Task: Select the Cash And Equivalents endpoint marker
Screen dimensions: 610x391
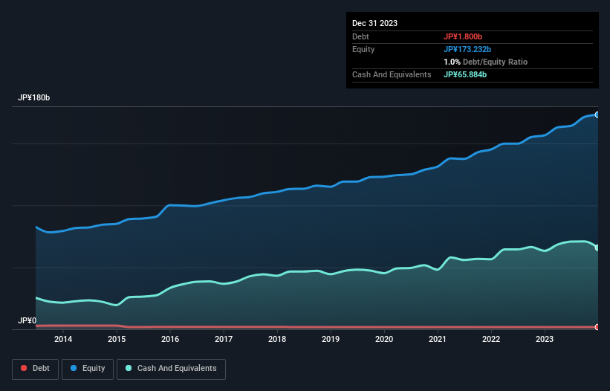Action: coord(597,248)
